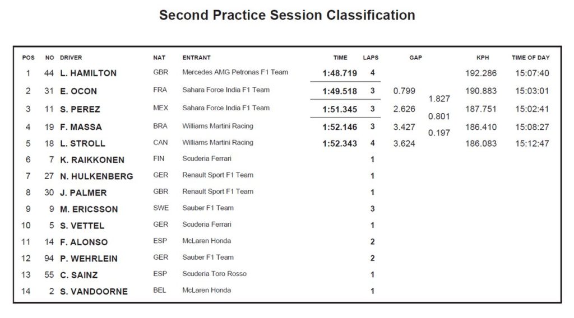This screenshot has width=574, height=318.
Task: Click the DRIVER column header
Action: click(71, 58)
